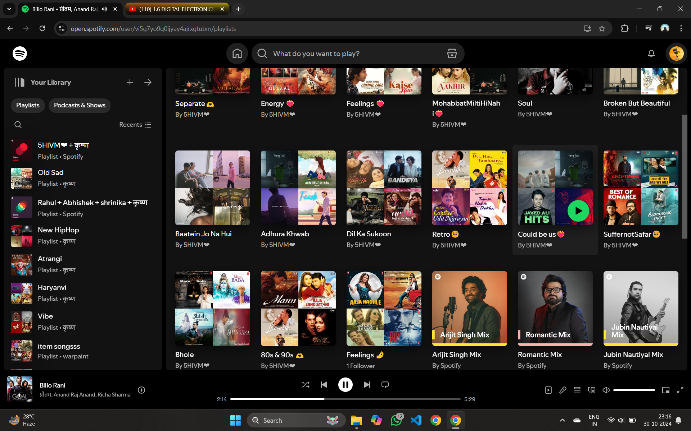Image resolution: width=691 pixels, height=431 pixels.
Task: Select the Playlists filter chip
Action: [x=28, y=105]
